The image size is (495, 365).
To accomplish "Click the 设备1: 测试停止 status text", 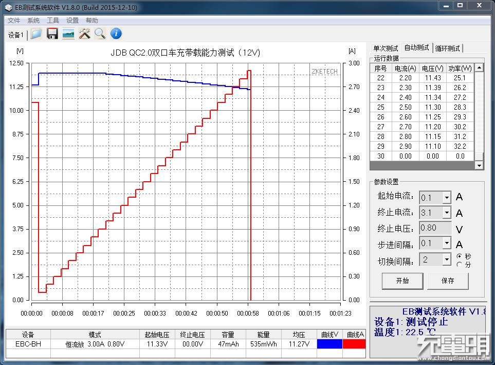I will tap(411, 322).
